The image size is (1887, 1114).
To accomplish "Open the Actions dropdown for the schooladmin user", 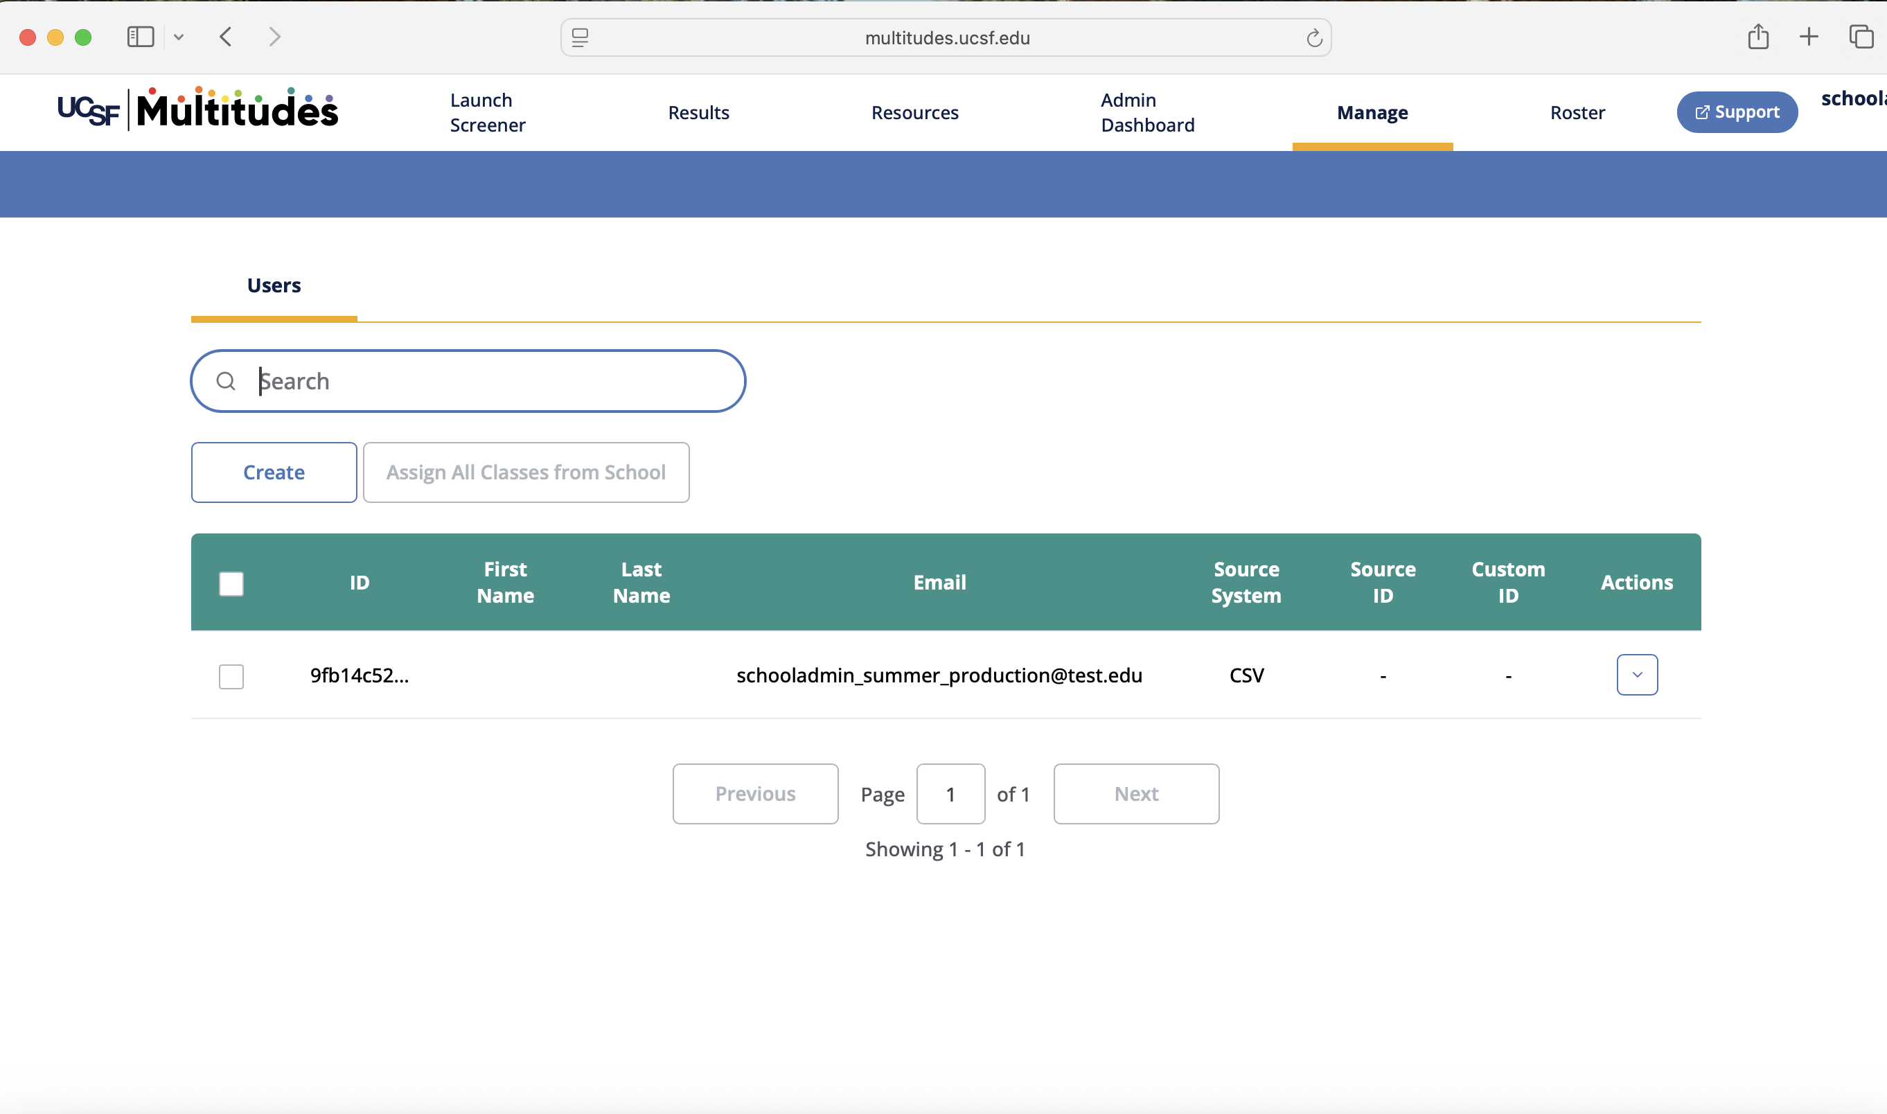I will 1637,674.
